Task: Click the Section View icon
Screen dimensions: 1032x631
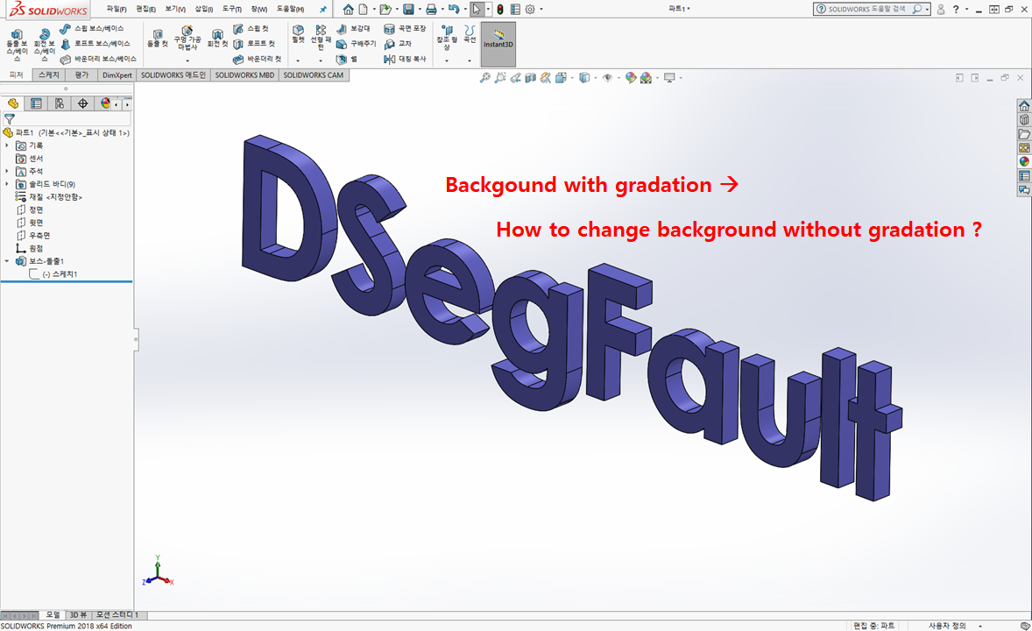Action: [531, 78]
